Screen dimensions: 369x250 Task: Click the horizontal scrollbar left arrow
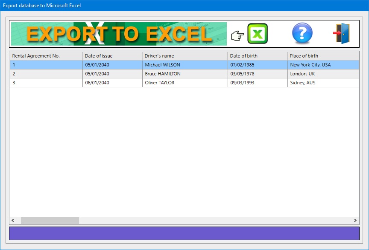click(13, 221)
